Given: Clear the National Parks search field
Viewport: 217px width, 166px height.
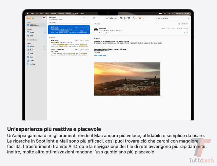Looking at the screenshot, I should tap(189, 18).
